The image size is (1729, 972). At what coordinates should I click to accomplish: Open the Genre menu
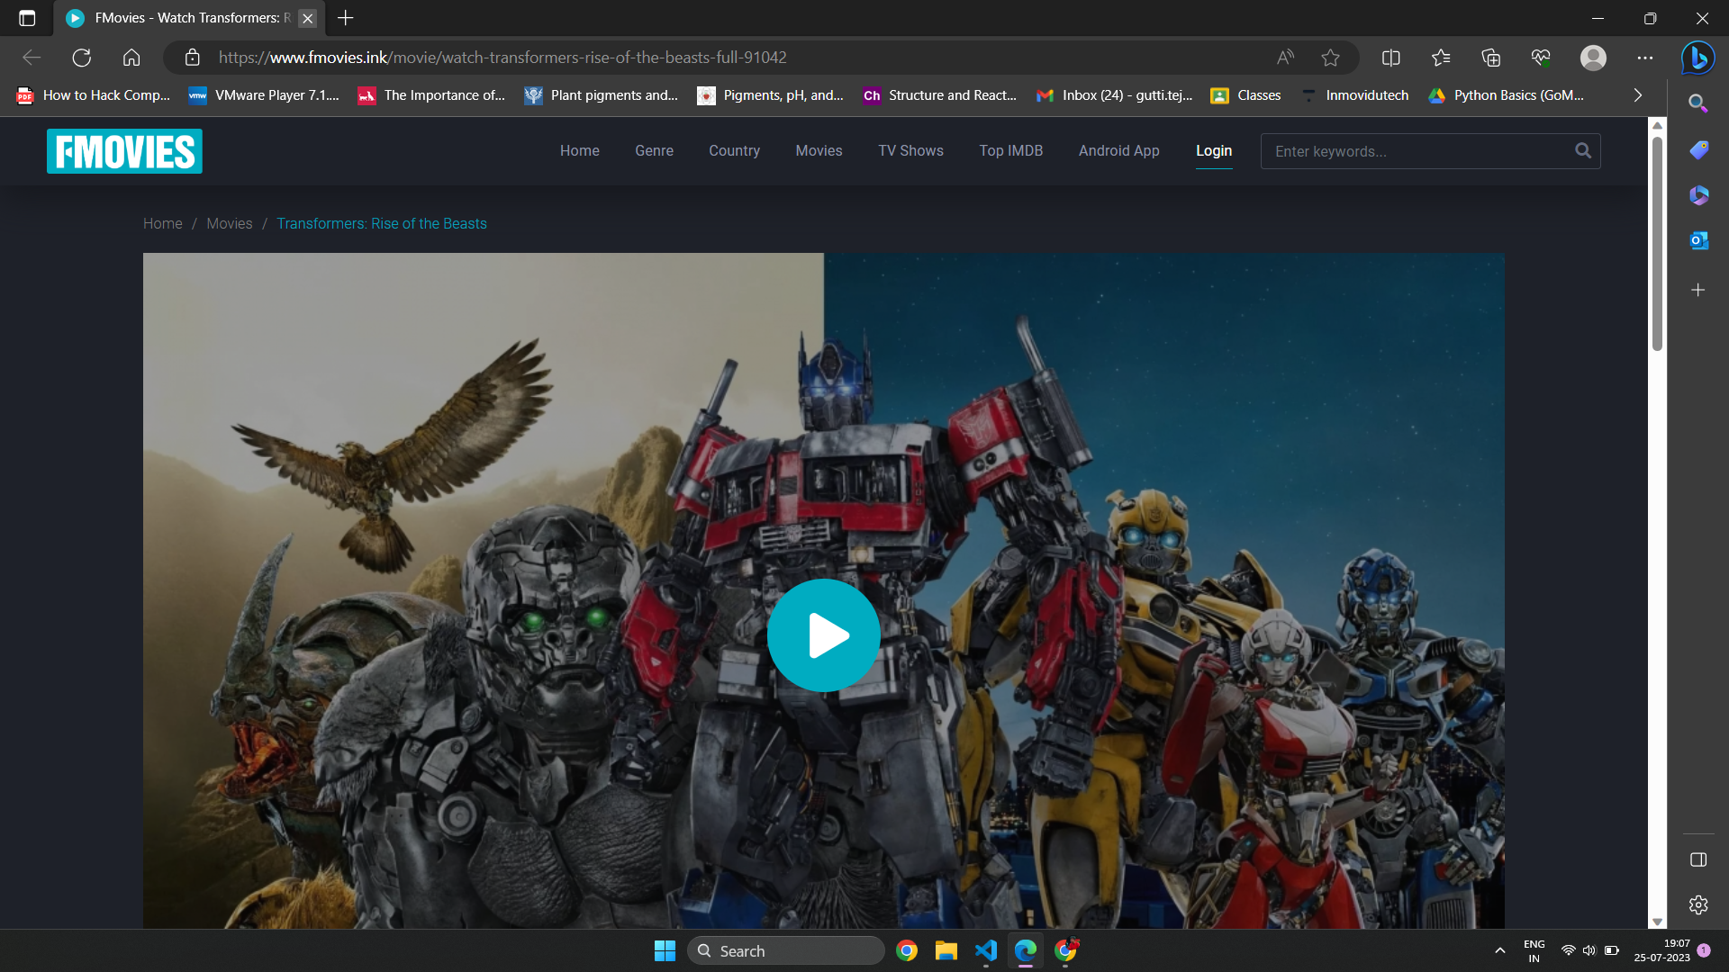(654, 150)
